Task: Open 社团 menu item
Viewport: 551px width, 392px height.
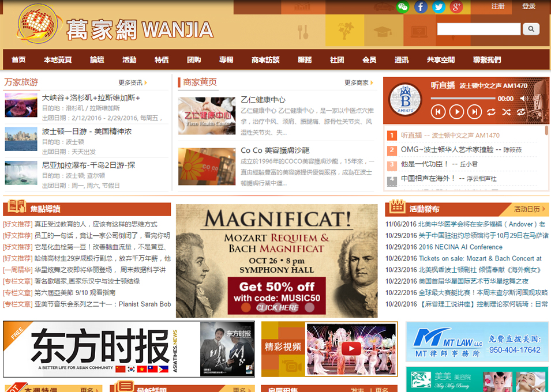Action: [337, 60]
